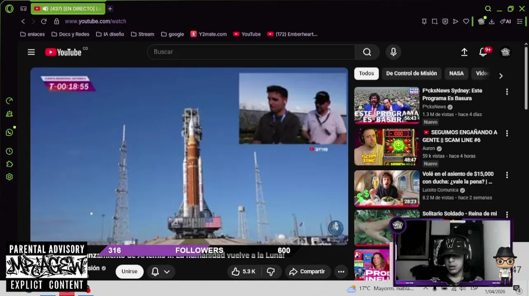Image resolution: width=529 pixels, height=296 pixels.
Task: Open the IA diseño bookmarks folder
Action: click(x=110, y=34)
